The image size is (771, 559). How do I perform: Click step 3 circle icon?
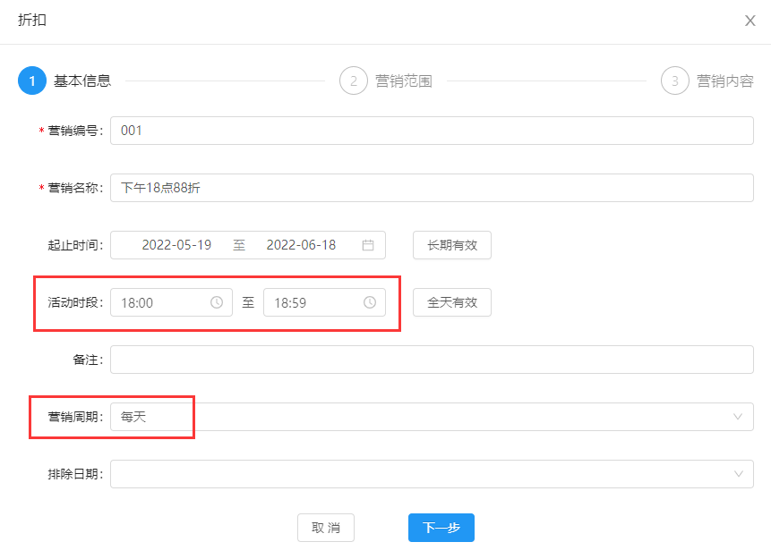click(675, 80)
